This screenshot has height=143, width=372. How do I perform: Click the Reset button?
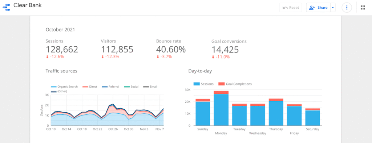[291, 8]
